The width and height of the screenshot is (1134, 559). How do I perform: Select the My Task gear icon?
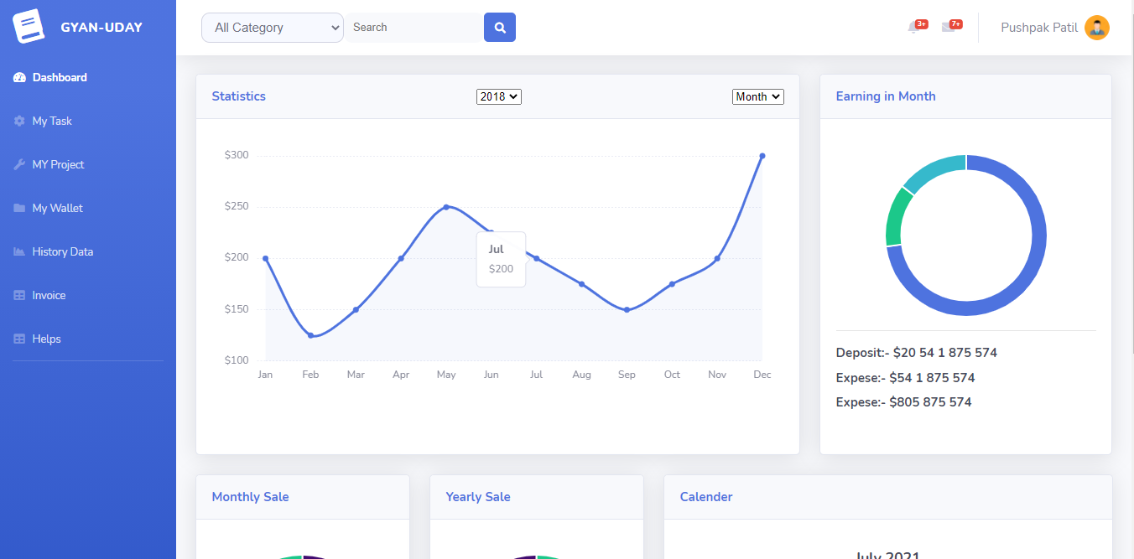(x=18, y=121)
